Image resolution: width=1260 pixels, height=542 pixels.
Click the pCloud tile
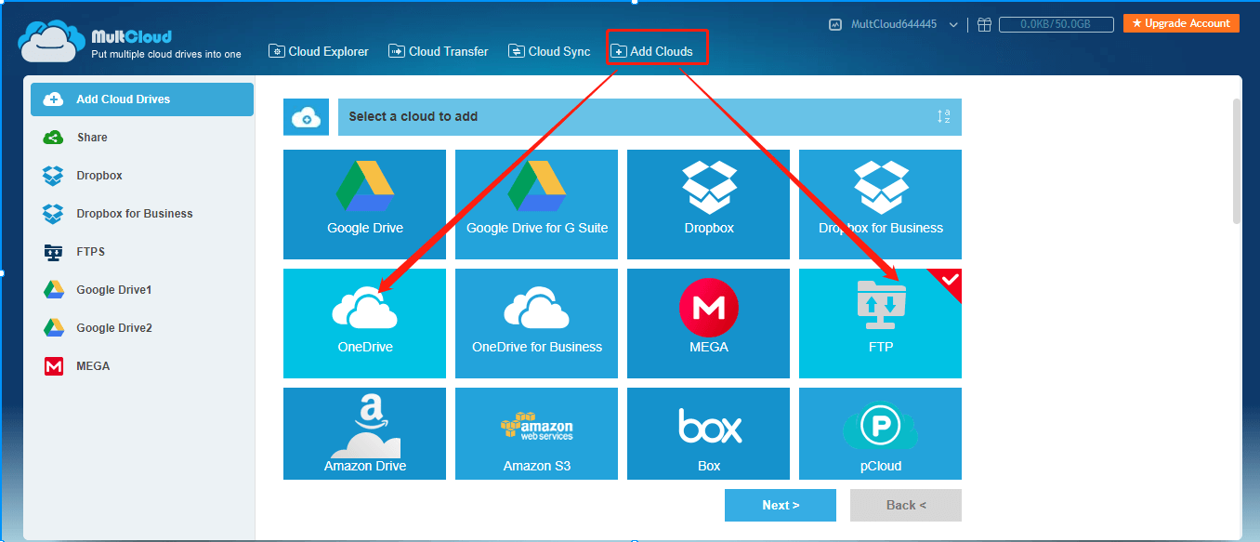[x=879, y=433]
